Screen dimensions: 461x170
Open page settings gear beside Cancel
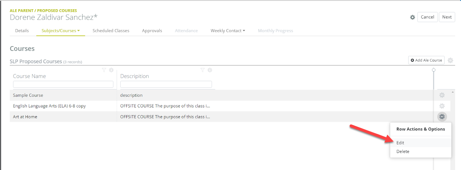pos(413,17)
